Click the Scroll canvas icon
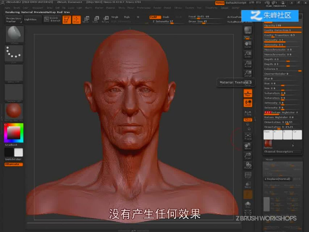This screenshot has width=309, height=232. [248, 45]
